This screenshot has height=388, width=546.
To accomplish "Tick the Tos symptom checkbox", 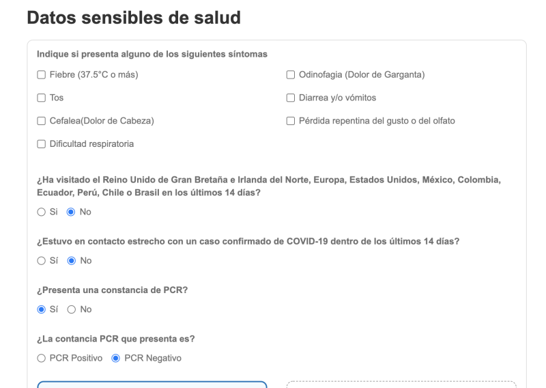I will pyautogui.click(x=41, y=98).
